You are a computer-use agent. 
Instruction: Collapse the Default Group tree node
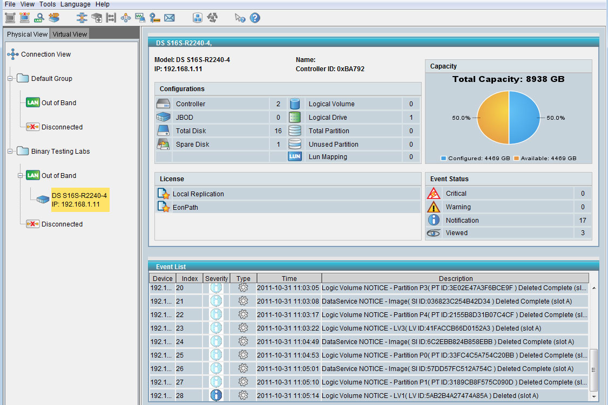click(x=10, y=79)
